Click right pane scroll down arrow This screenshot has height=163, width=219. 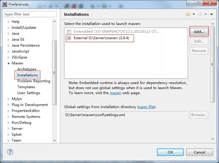tap(213, 139)
